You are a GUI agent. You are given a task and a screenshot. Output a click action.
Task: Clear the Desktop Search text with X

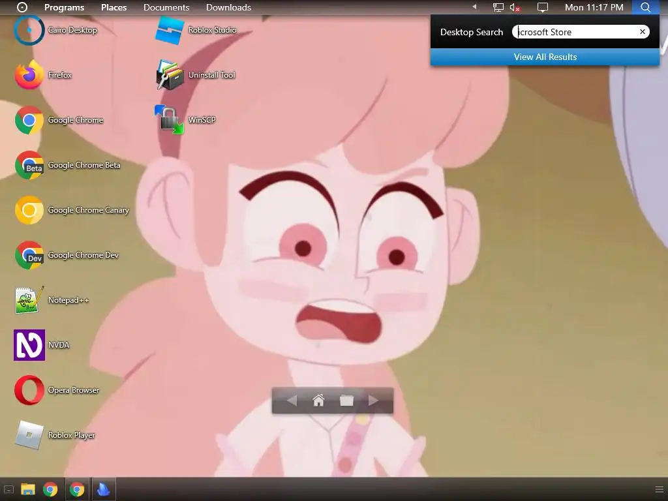(643, 31)
